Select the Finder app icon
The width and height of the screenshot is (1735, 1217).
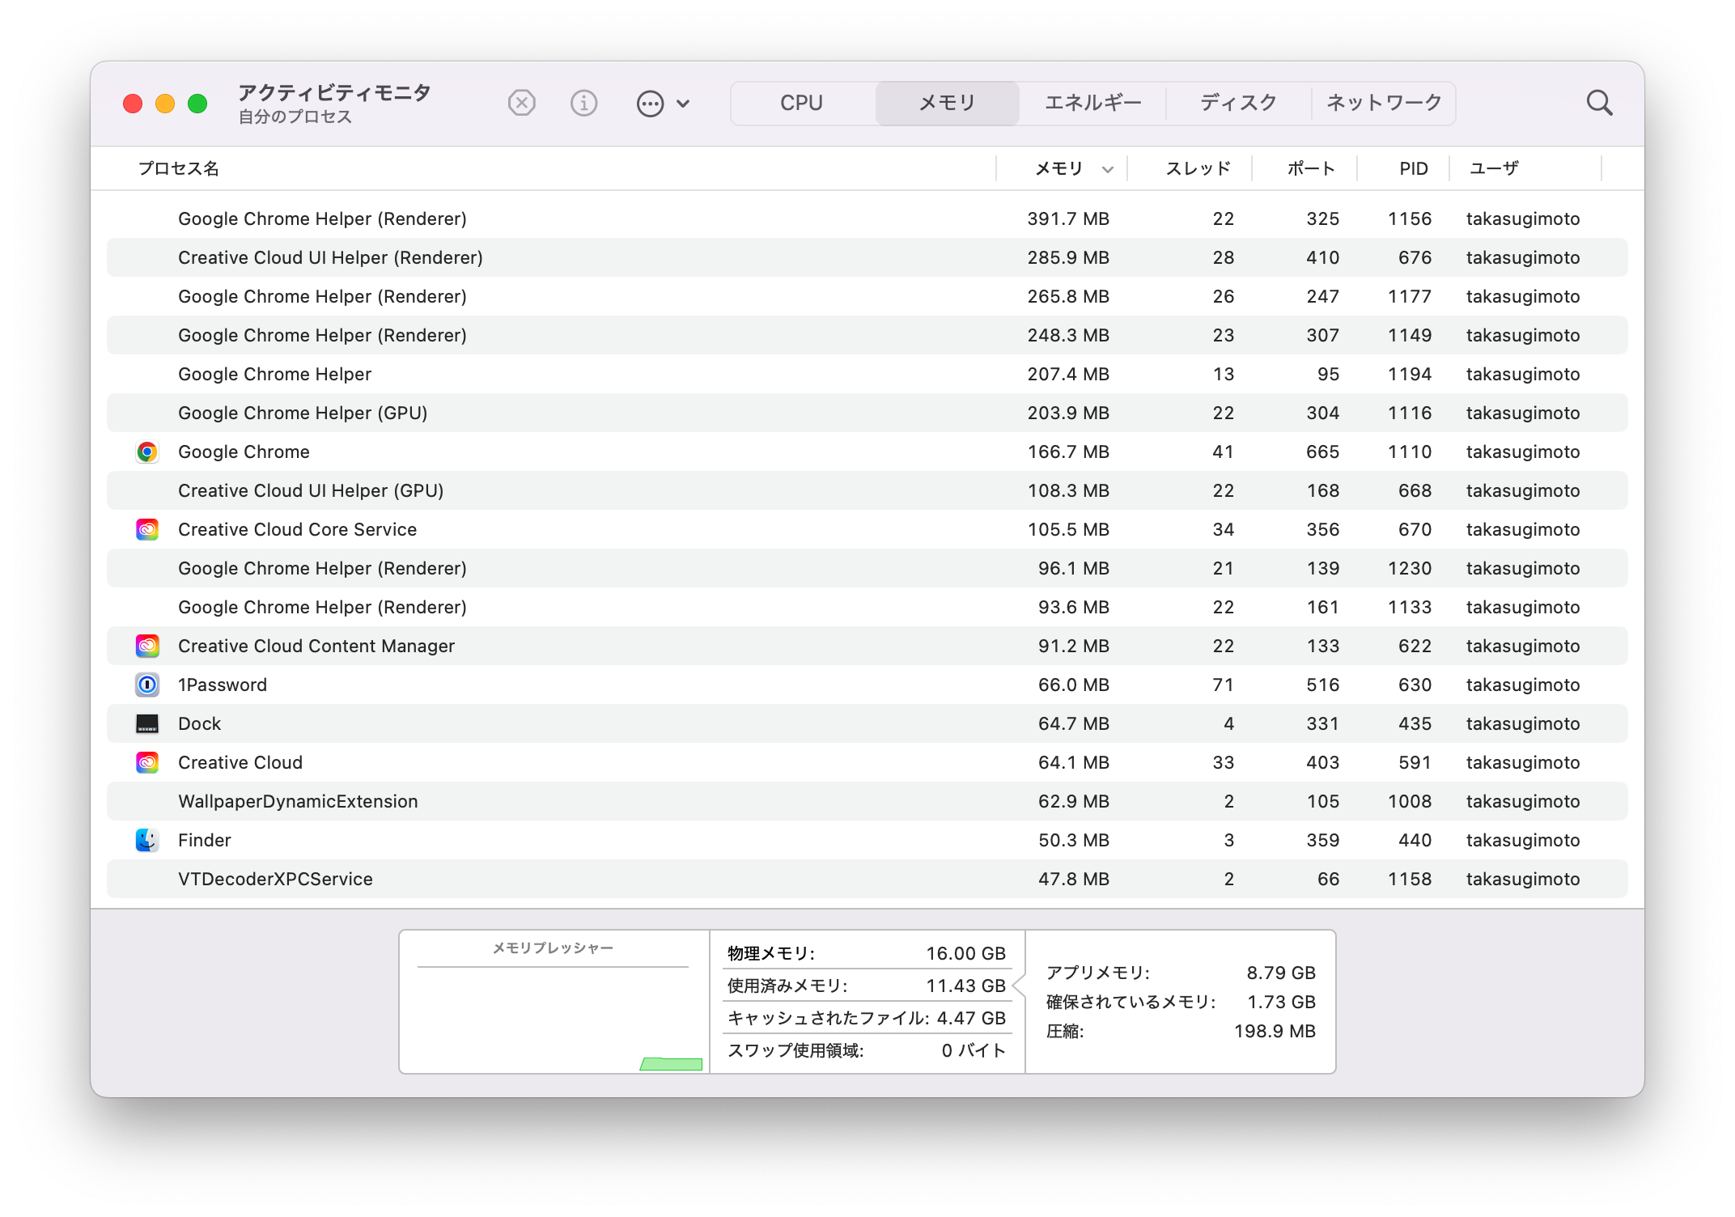[x=146, y=840]
